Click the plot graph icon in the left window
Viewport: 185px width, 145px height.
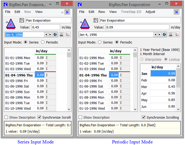(x=68, y=35)
